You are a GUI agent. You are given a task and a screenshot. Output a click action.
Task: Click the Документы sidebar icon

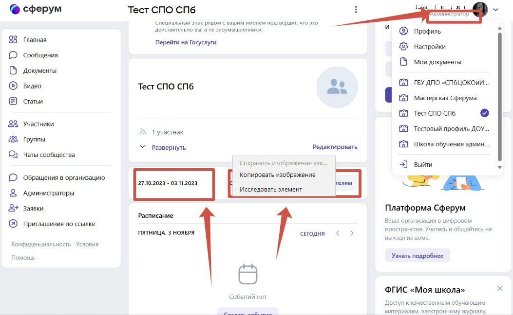tap(13, 70)
